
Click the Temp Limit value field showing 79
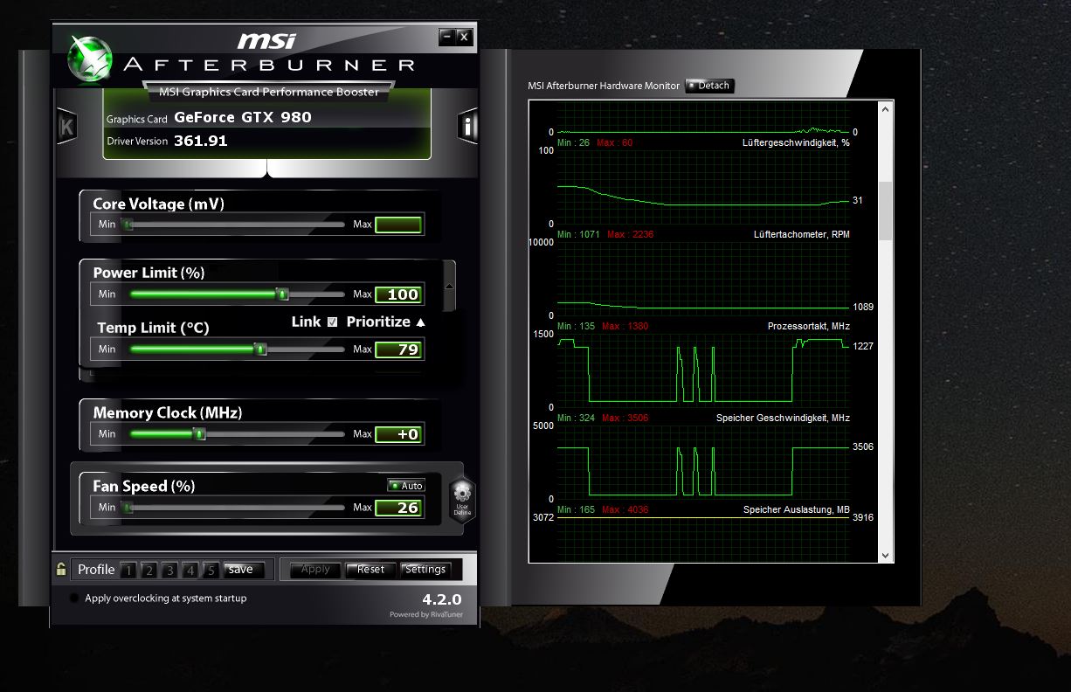pos(398,349)
